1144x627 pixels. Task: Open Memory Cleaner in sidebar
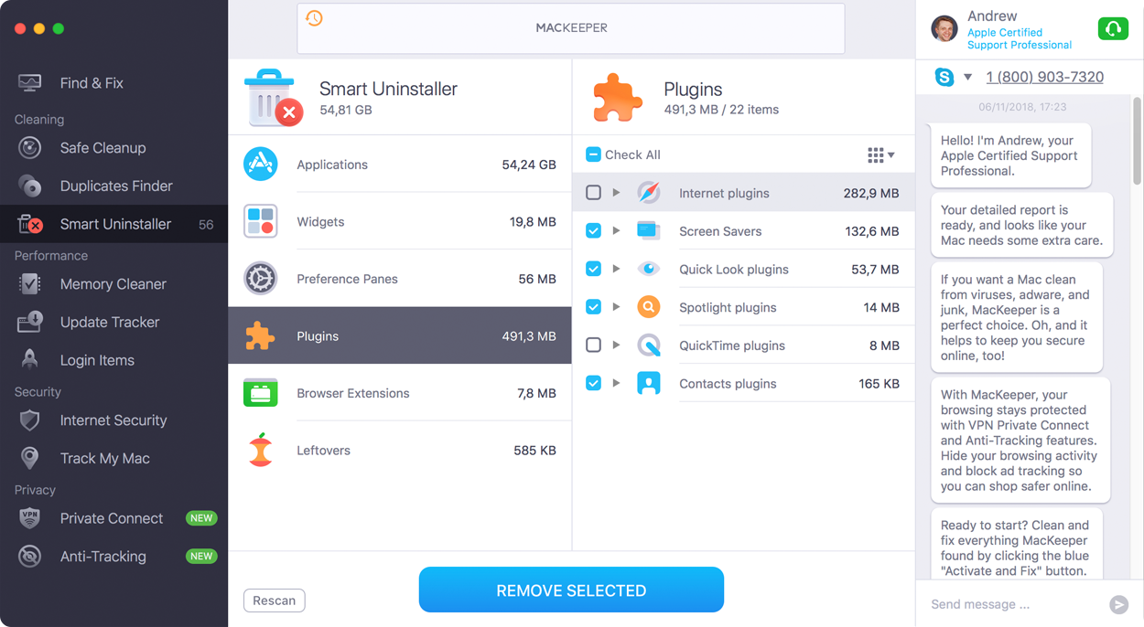click(113, 284)
